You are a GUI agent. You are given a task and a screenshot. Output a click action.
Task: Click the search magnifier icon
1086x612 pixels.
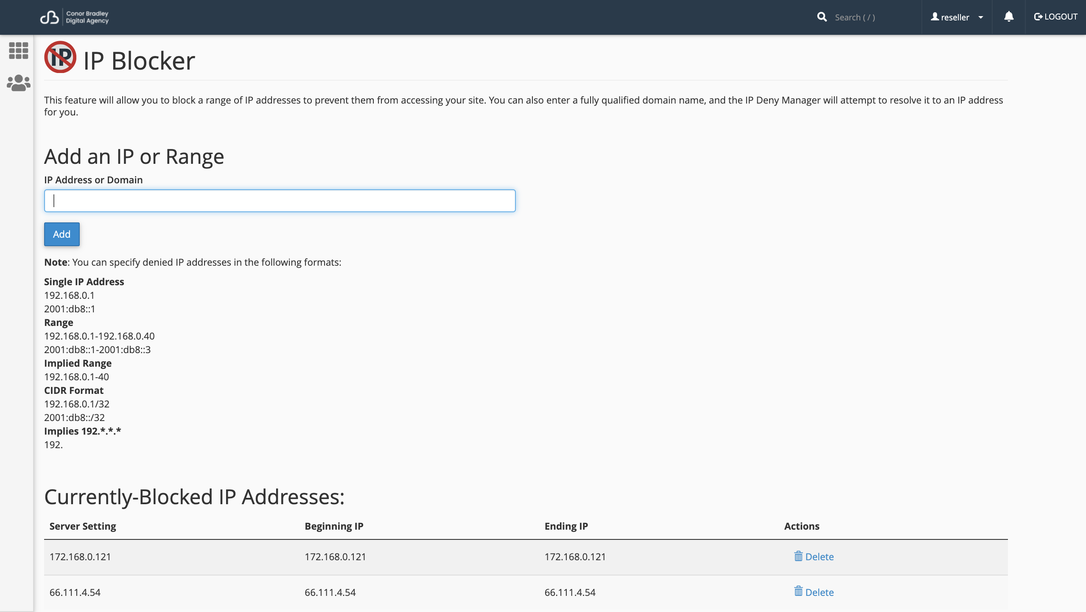822,17
